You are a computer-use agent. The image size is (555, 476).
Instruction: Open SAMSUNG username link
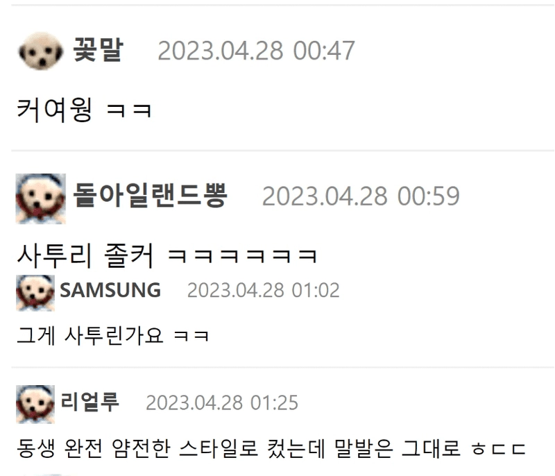tap(110, 290)
